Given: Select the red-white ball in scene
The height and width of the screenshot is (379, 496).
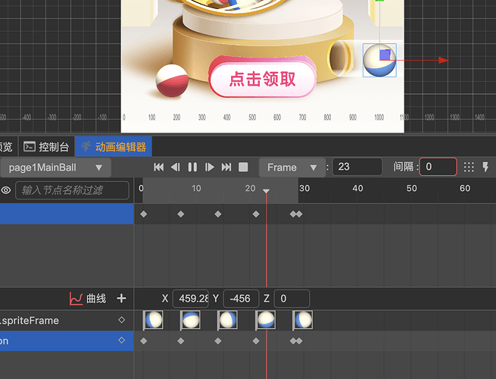Looking at the screenshot, I should (x=172, y=81).
